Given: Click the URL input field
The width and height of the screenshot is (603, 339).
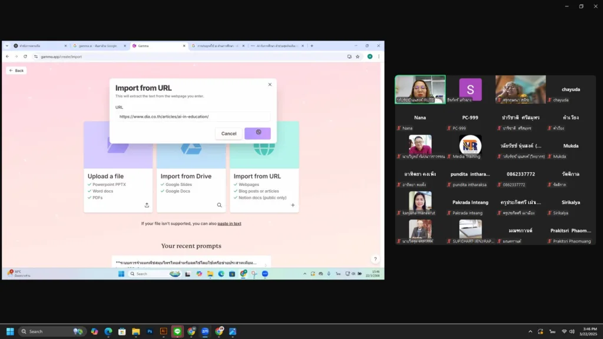Looking at the screenshot, I should pos(193,117).
